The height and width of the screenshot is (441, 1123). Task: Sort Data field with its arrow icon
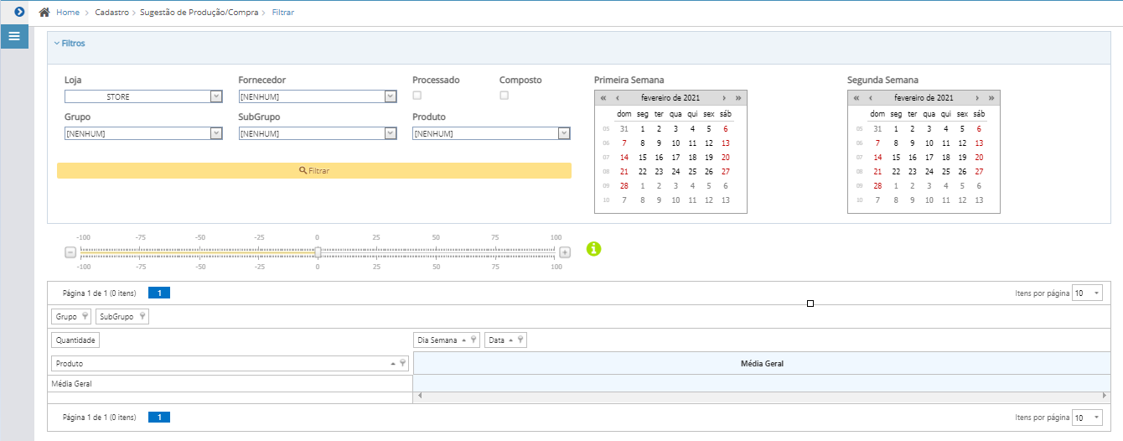pos(511,340)
